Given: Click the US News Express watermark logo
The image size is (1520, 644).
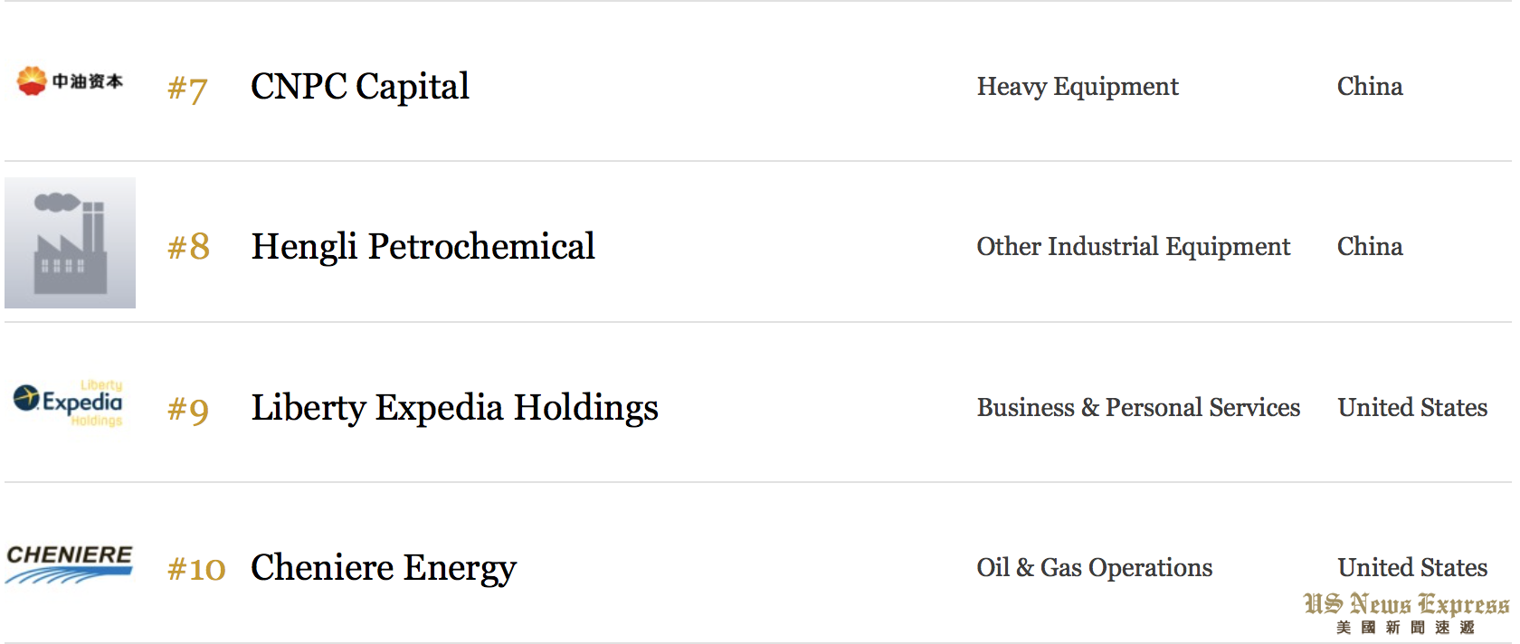Looking at the screenshot, I should click(1405, 614).
